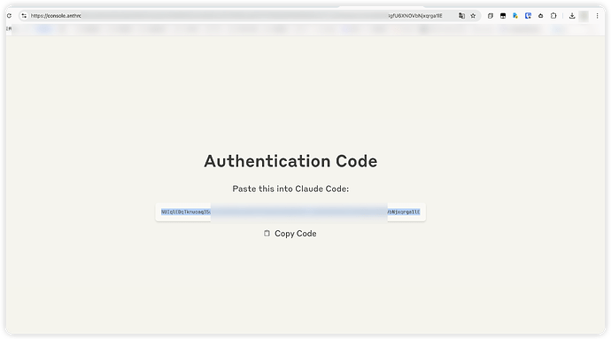Show downloads with the download icon
Image resolution: width=611 pixels, height=339 pixels.
coord(572,16)
